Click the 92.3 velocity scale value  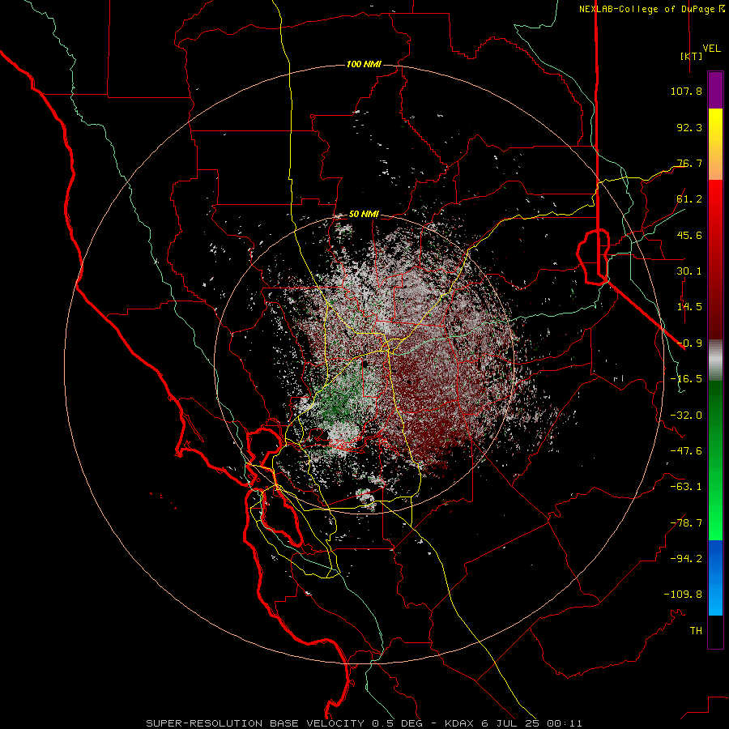[689, 127]
